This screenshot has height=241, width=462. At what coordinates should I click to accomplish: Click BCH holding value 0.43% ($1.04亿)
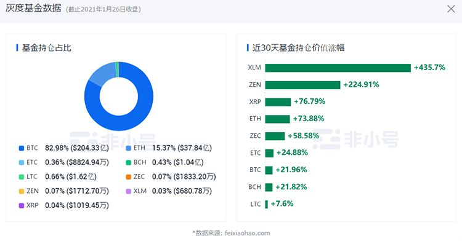pyautogui.click(x=177, y=162)
